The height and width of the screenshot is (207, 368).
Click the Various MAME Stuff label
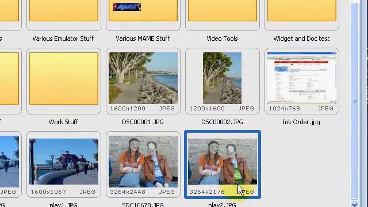(x=143, y=39)
